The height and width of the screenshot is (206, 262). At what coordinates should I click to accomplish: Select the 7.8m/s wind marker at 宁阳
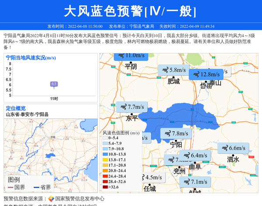[175, 133]
